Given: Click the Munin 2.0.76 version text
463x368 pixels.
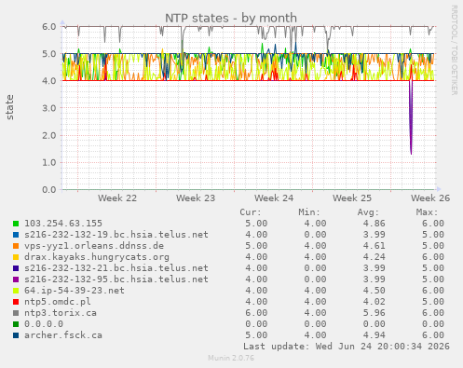Looking at the screenshot, I should point(231,358).
